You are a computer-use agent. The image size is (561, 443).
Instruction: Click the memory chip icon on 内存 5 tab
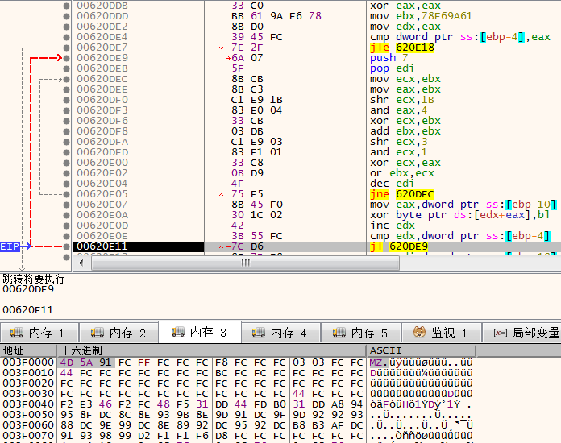point(339,333)
